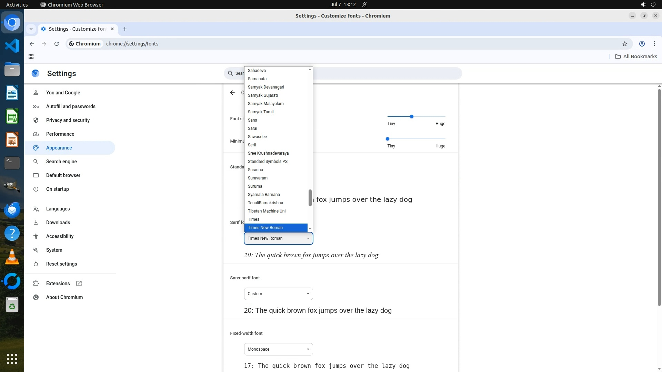
Task: Expand the tab search chevron
Action: 31,29
